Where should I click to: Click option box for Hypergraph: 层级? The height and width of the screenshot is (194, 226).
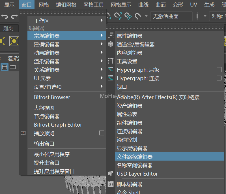(x=219, y=70)
